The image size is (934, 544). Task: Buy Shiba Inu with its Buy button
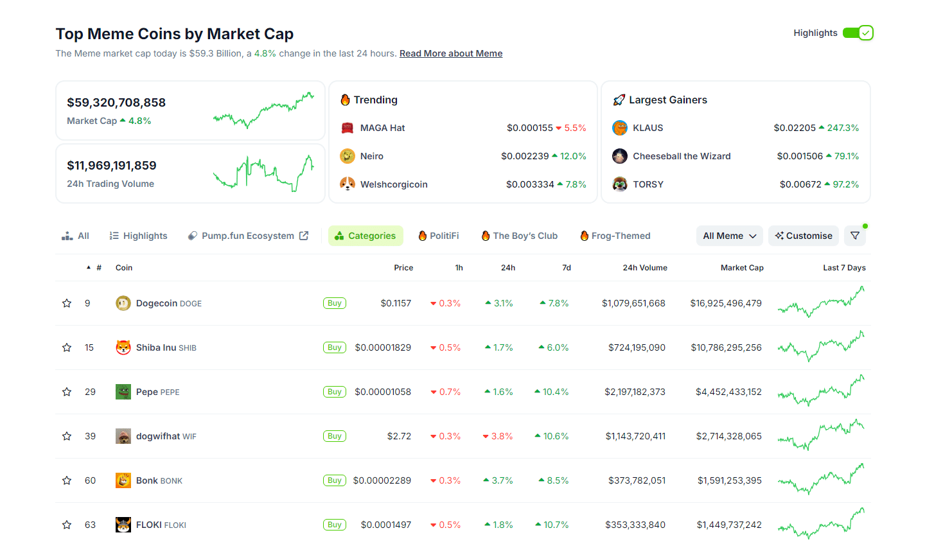point(335,347)
